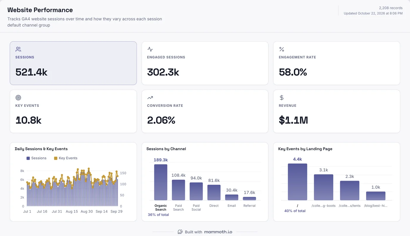Click the Direct channel bar
This screenshot has width=410, height=236.
point(214,193)
